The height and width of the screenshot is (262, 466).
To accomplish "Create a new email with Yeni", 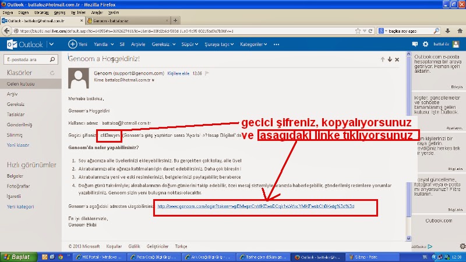I will [x=77, y=44].
